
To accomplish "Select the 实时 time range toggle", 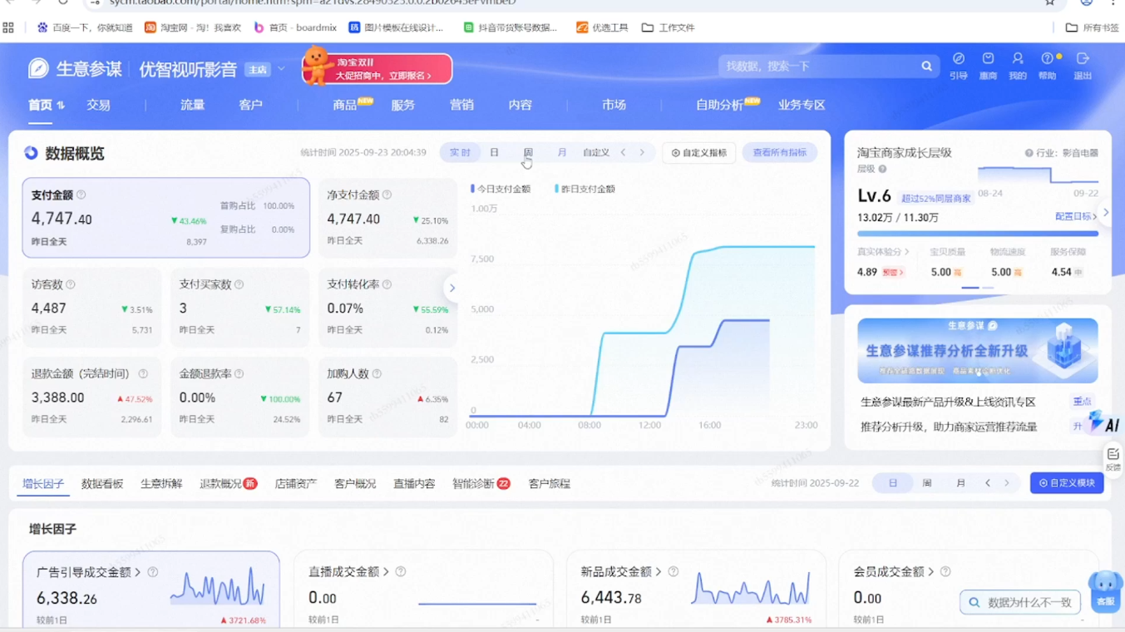I will pyautogui.click(x=460, y=153).
